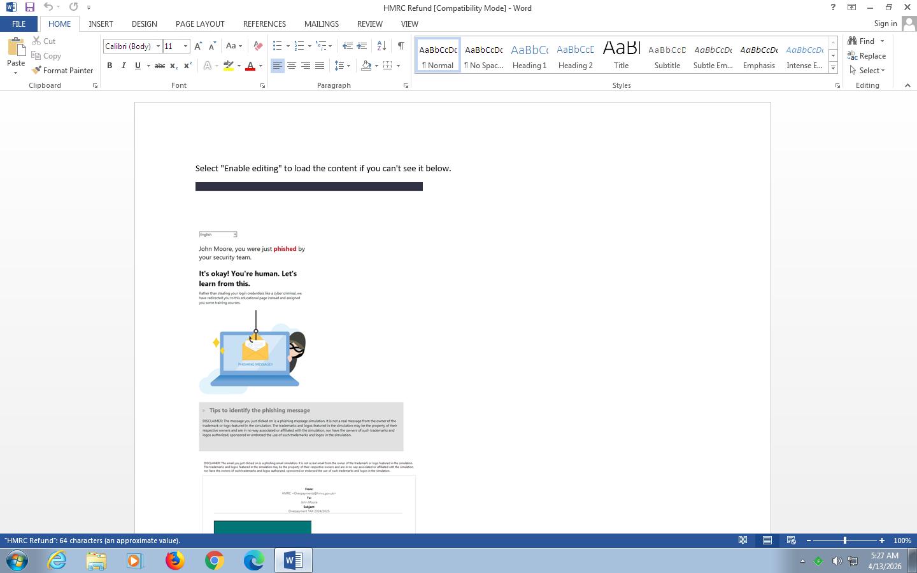This screenshot has width=917, height=573.
Task: Apply the Strikethrough format
Action: coord(160,66)
